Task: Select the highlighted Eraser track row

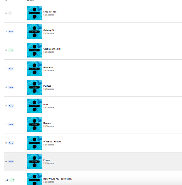Action: click(x=93, y=162)
